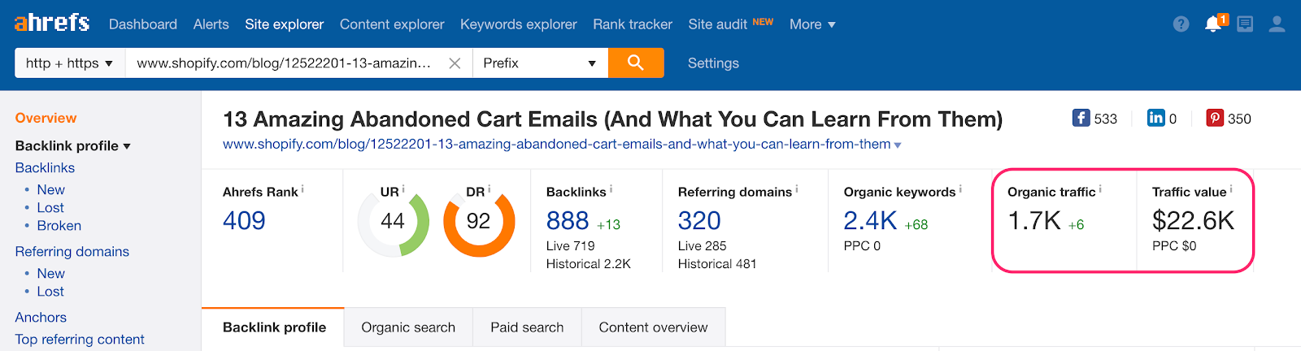
Task: Switch to the Organic search tab
Action: pos(408,327)
